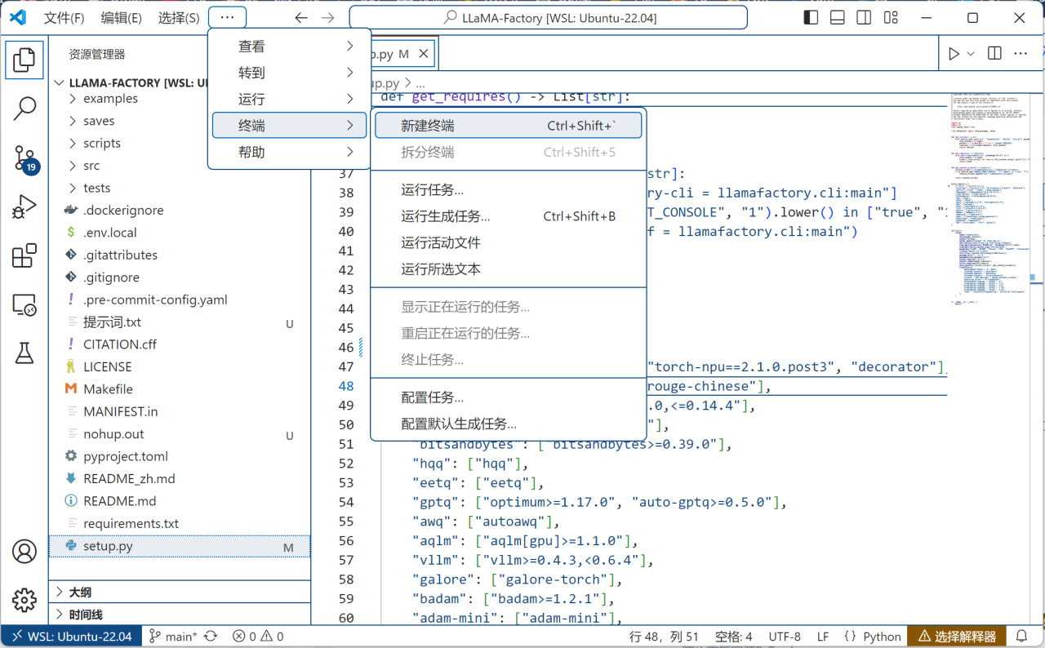Open the 帮助 submenu
1045x648 pixels.
[289, 152]
